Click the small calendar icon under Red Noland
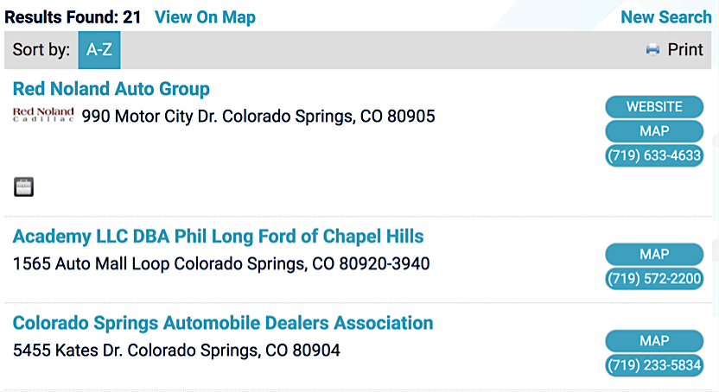 coord(24,187)
